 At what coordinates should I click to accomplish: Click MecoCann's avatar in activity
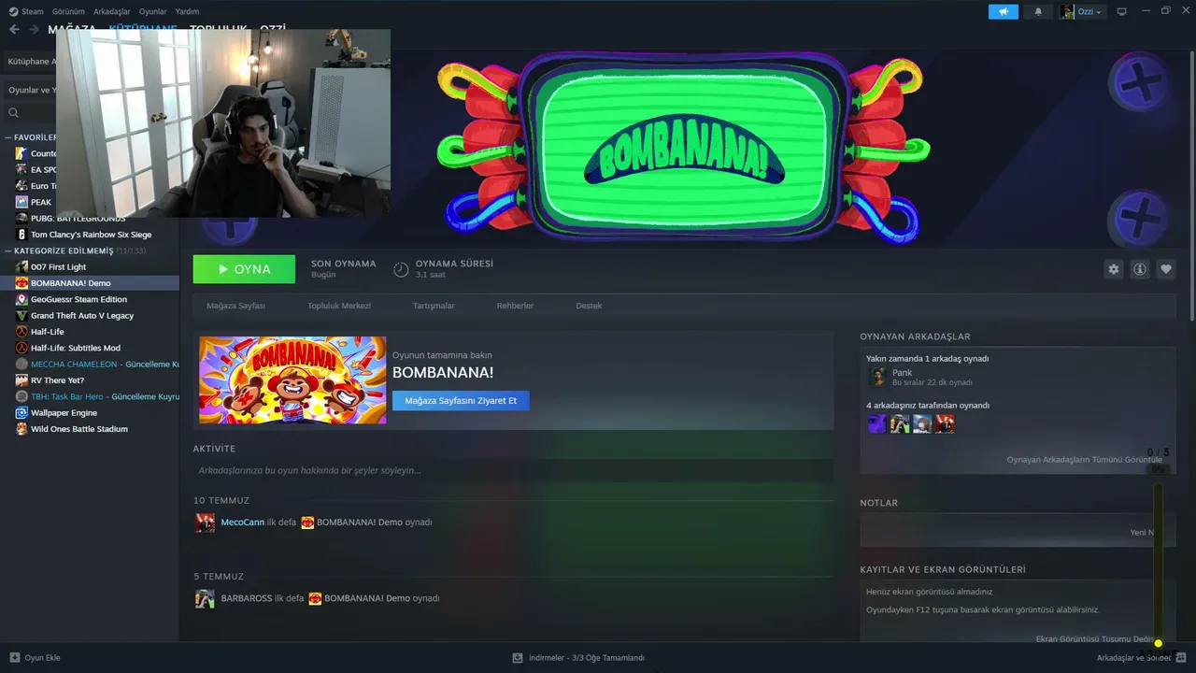tap(205, 523)
